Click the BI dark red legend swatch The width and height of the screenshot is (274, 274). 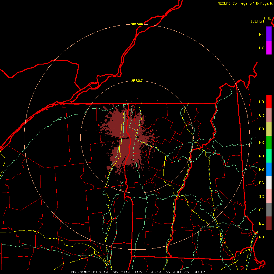[269, 223]
